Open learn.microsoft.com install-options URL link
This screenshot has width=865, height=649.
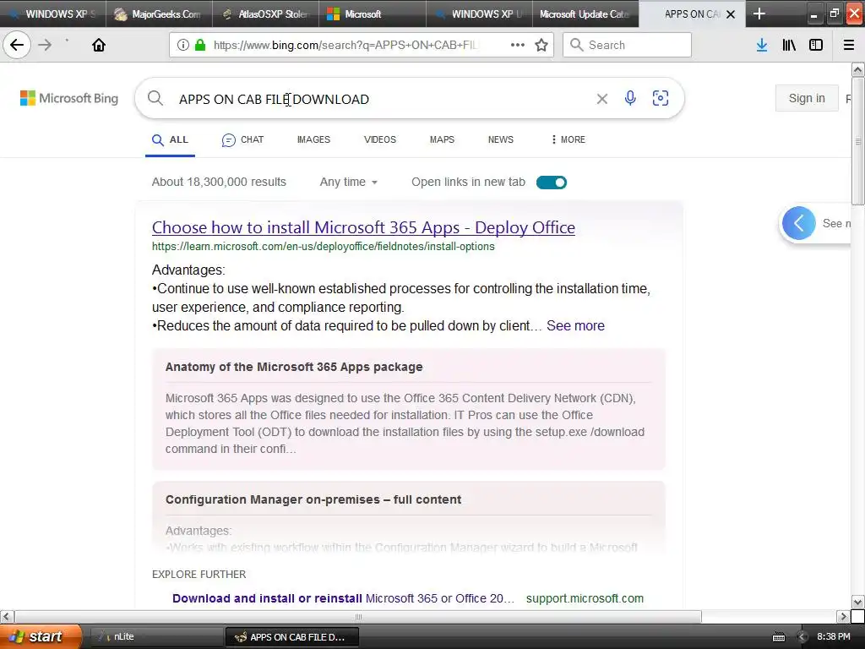[324, 247]
